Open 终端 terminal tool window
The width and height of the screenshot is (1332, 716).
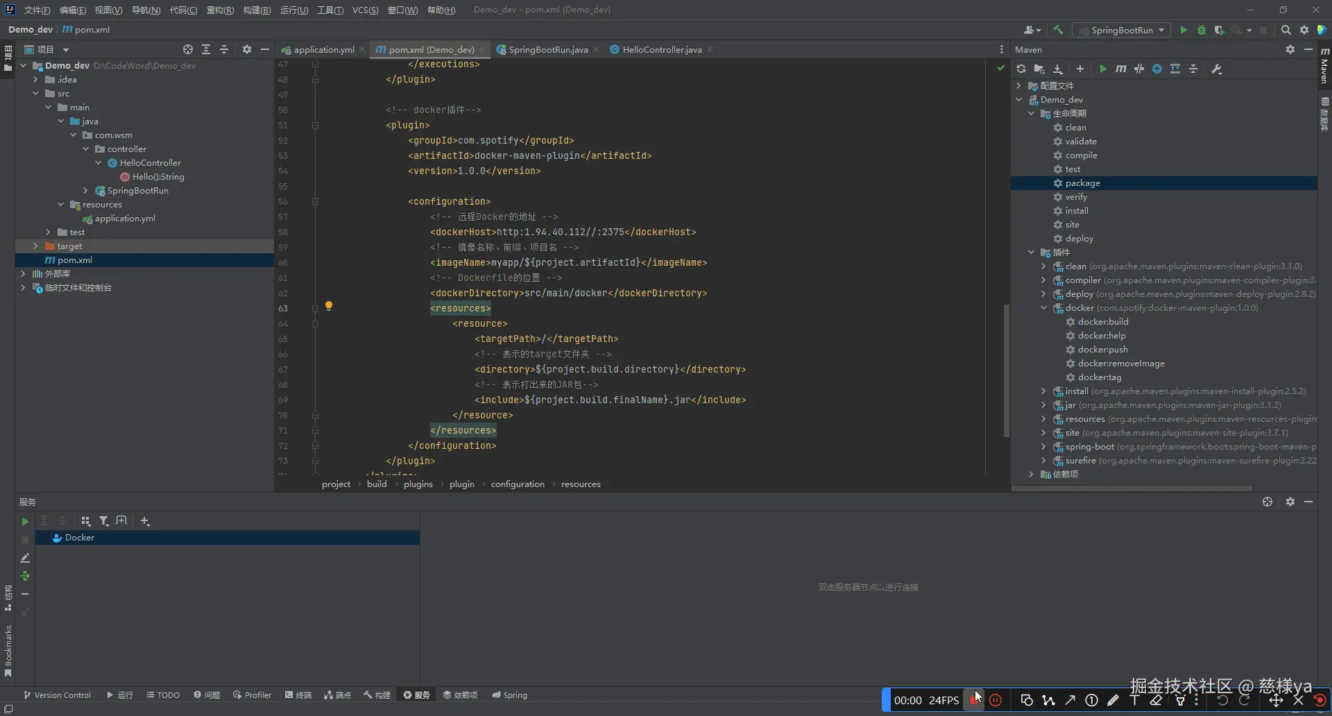click(x=298, y=695)
